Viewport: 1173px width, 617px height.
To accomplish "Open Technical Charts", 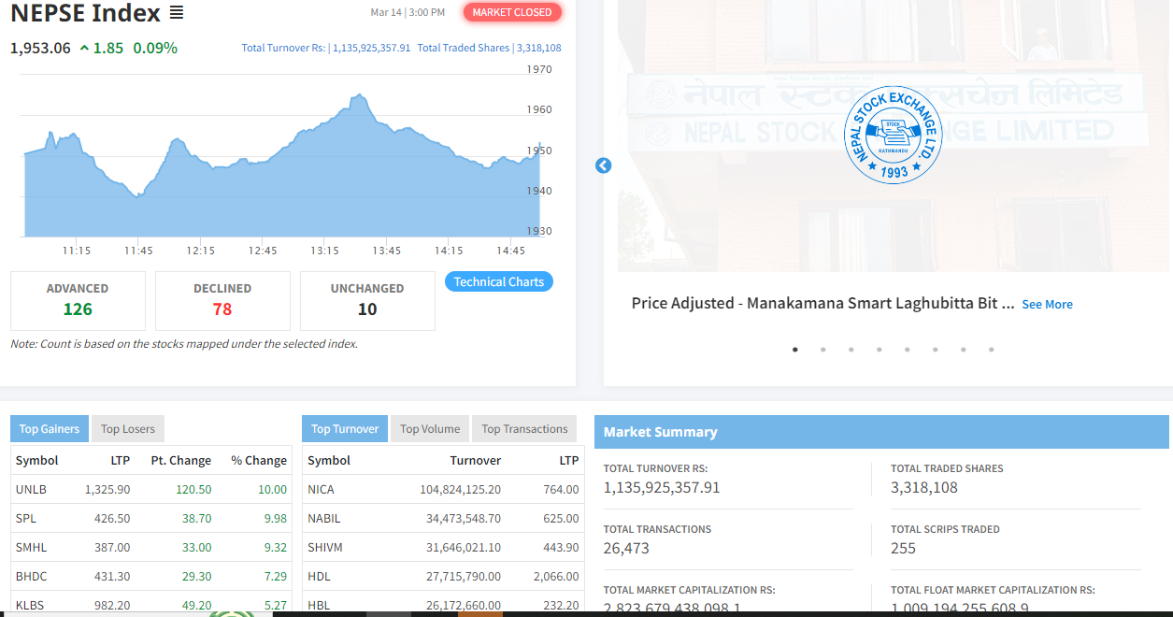I will 499,281.
